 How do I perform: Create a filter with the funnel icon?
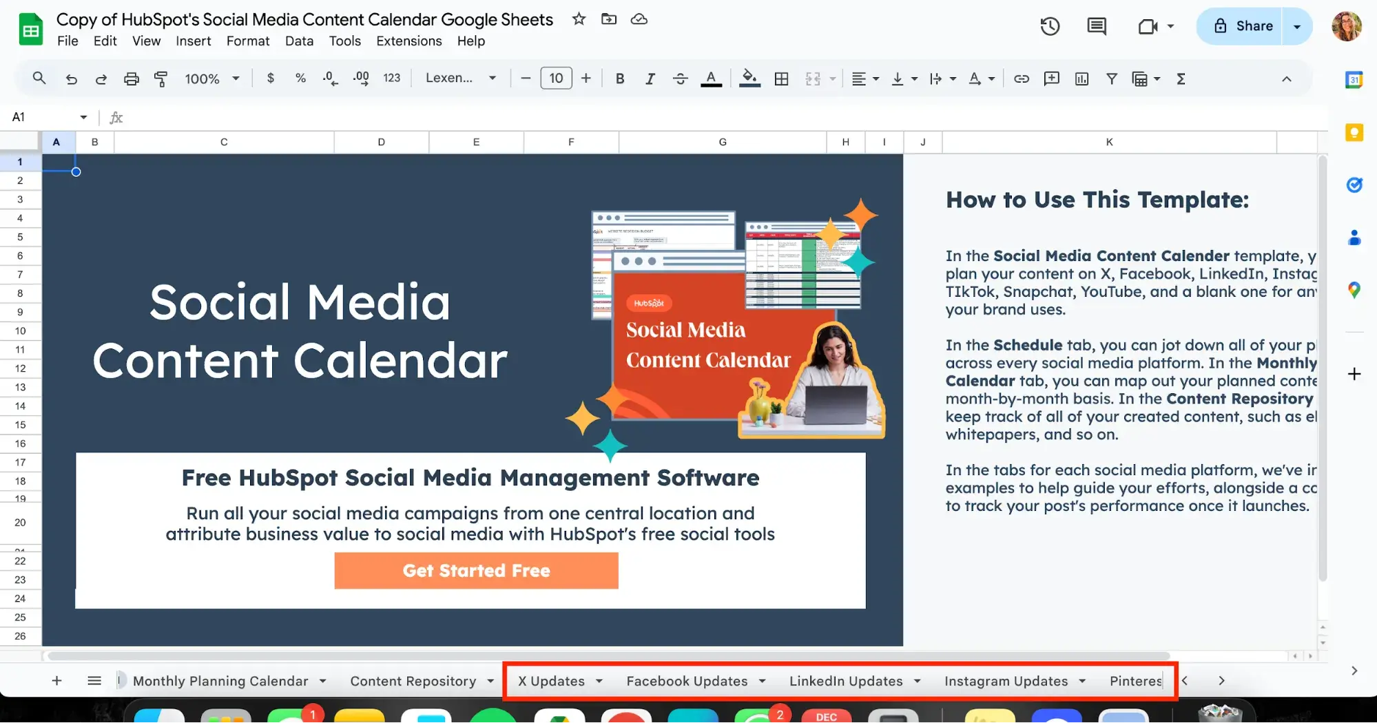coord(1112,78)
